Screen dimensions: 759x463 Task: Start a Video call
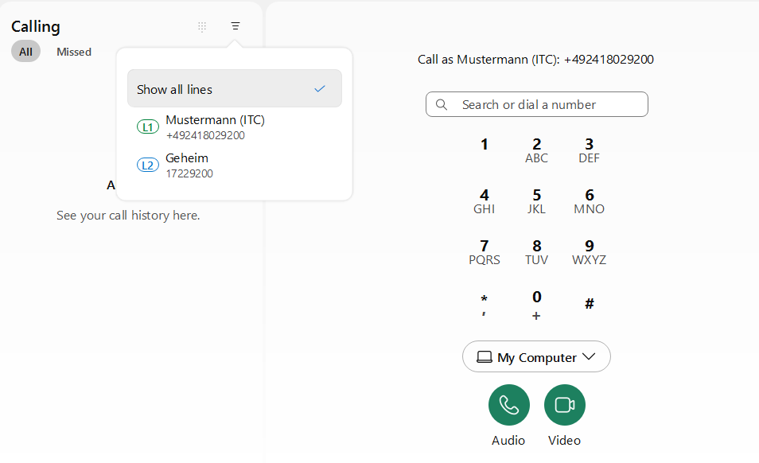point(564,405)
